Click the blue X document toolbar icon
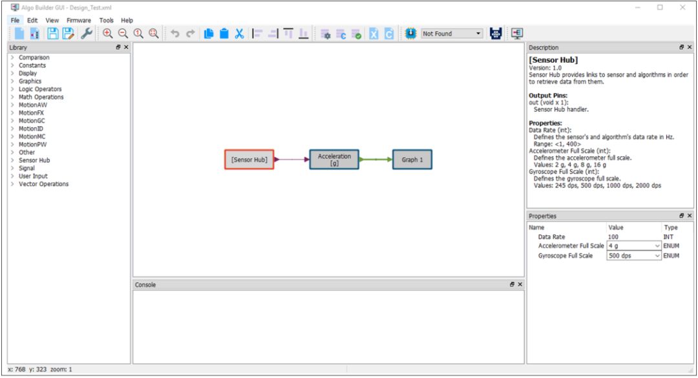 [374, 34]
